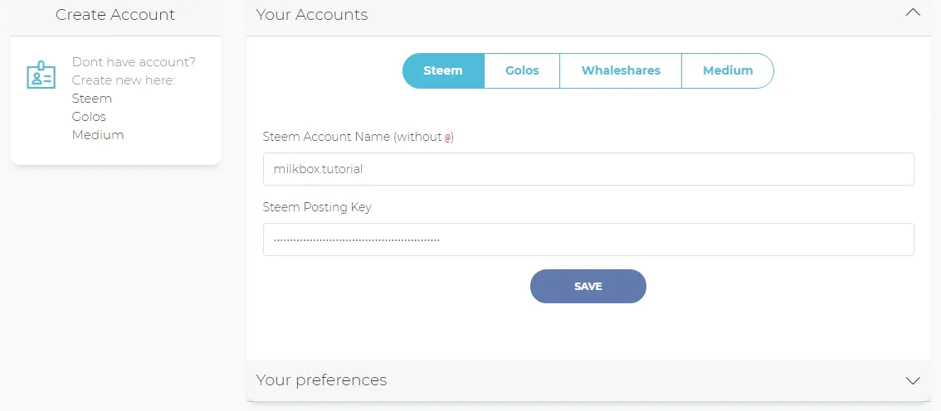Click the SAVE button
Viewport: 941px width, 411px height.
point(588,287)
